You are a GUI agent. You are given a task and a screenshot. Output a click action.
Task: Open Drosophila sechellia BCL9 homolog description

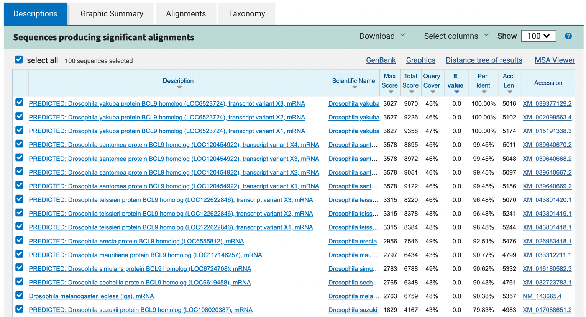coord(140,283)
